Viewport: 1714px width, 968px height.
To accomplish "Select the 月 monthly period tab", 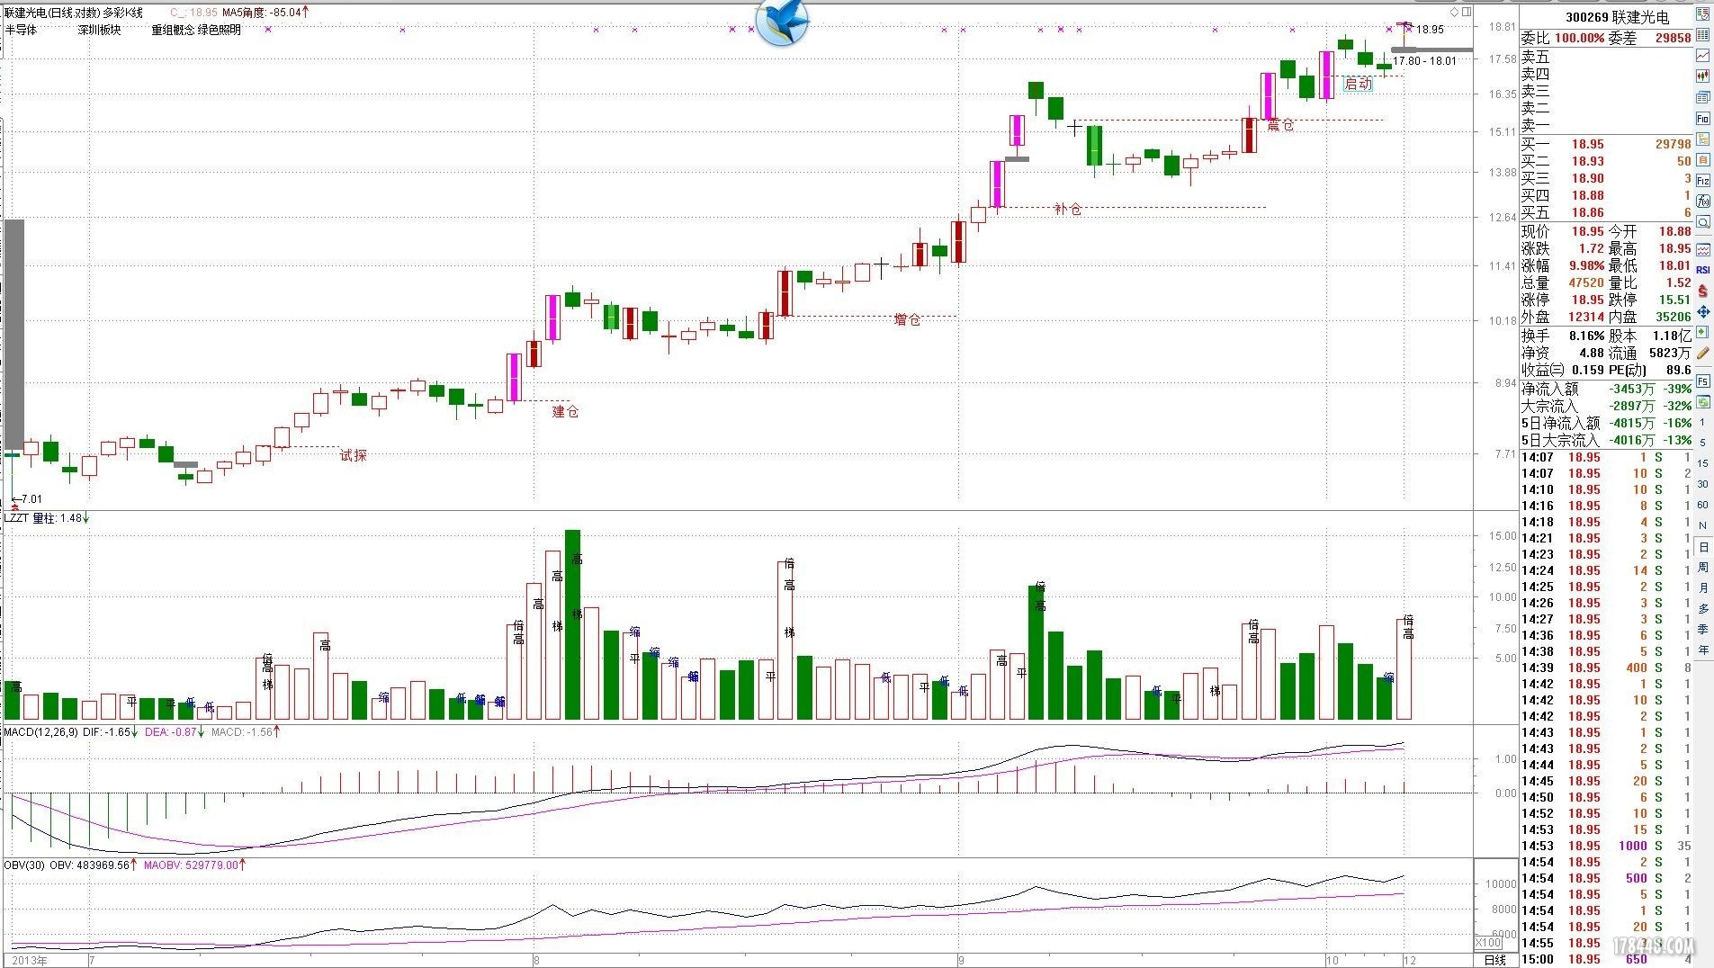I will click(1703, 588).
